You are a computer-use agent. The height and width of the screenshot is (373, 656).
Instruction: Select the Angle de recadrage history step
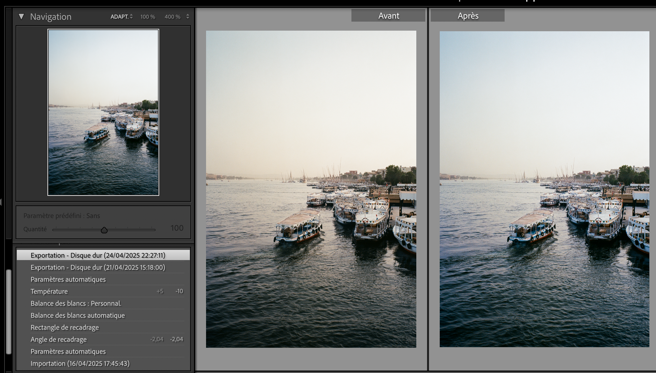click(59, 339)
